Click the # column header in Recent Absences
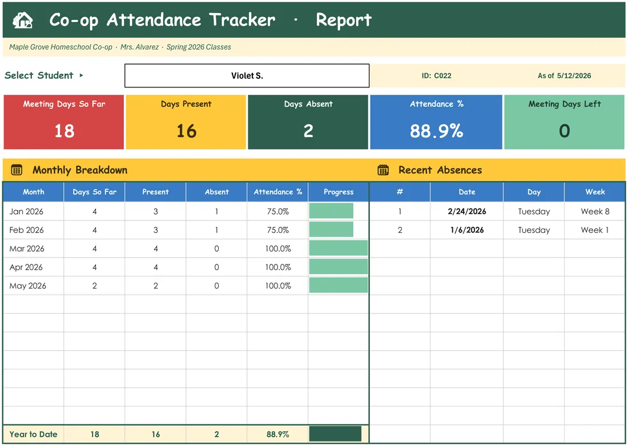The height and width of the screenshot is (446, 628). coord(400,192)
